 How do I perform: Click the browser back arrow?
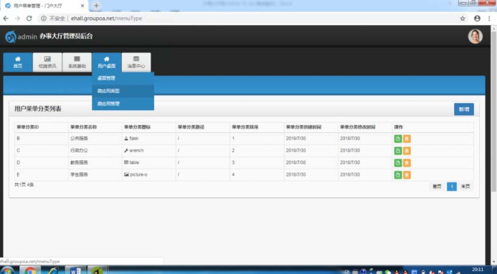click(6, 19)
